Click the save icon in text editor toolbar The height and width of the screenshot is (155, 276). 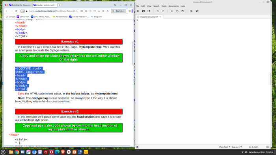point(149,11)
